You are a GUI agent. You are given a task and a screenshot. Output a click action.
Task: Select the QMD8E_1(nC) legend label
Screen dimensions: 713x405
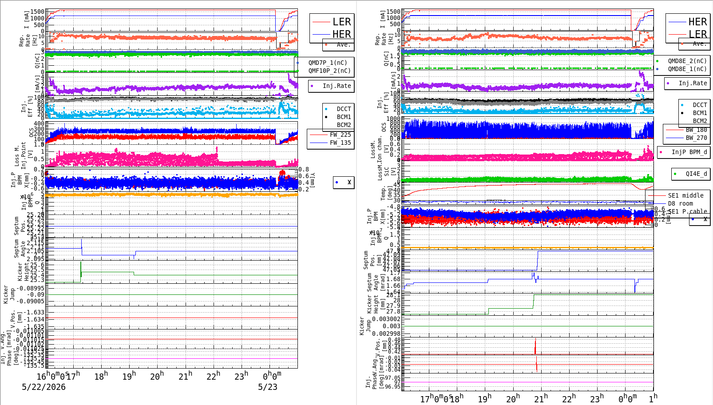click(687, 69)
